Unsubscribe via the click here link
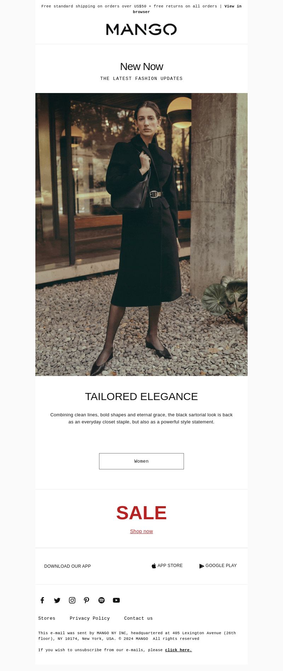Image resolution: width=283 pixels, height=671 pixels. (178, 650)
